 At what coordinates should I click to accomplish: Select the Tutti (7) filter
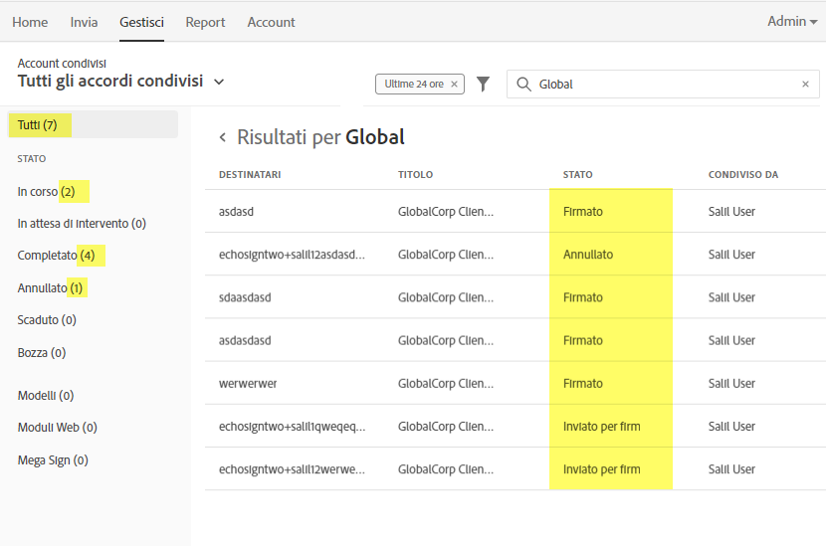(x=37, y=124)
